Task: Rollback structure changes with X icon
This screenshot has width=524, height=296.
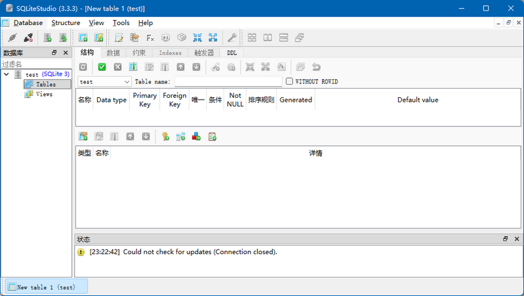Action: (x=117, y=67)
